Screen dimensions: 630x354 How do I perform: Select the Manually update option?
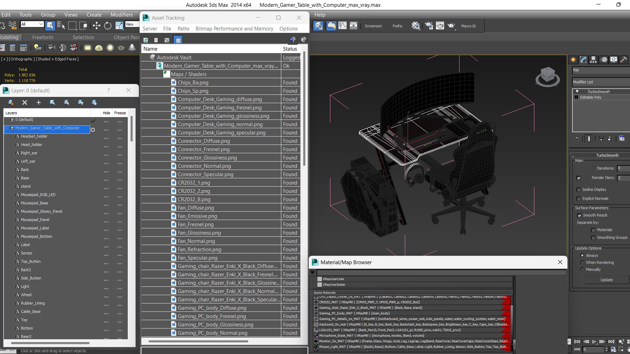(x=582, y=269)
